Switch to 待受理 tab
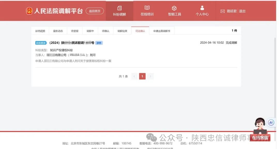Screen dimensions: 279x149 point(75,31)
